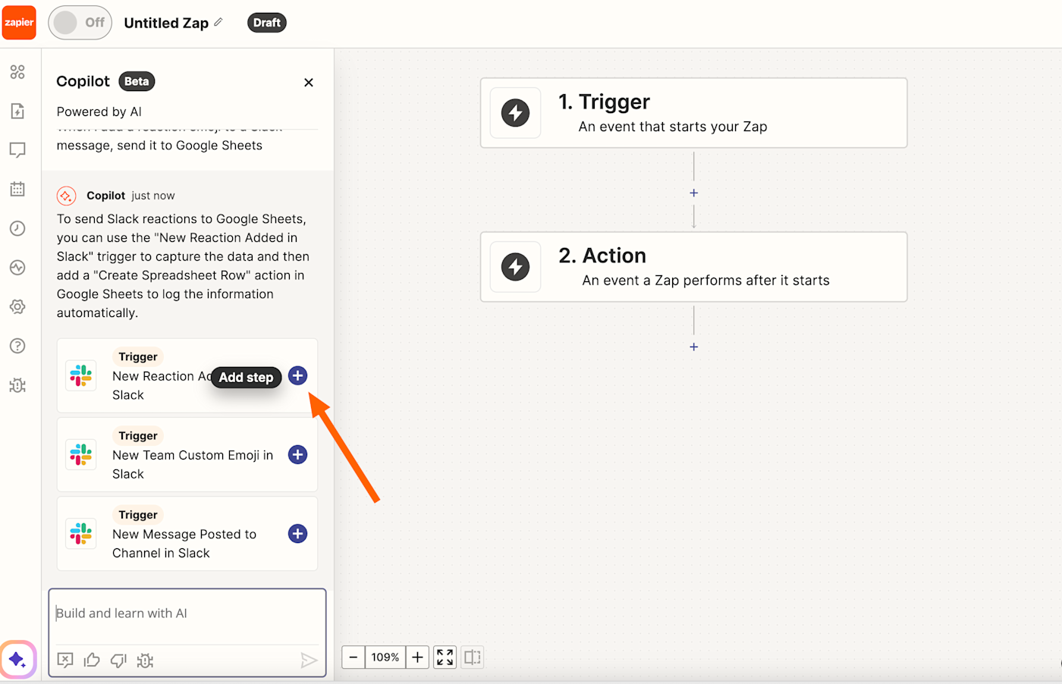Viewport: 1062px width, 684px height.
Task: Click the lightning icon on Trigger step
Action: pos(516,113)
